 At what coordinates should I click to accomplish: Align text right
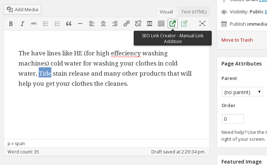pyautogui.click(x=115, y=24)
